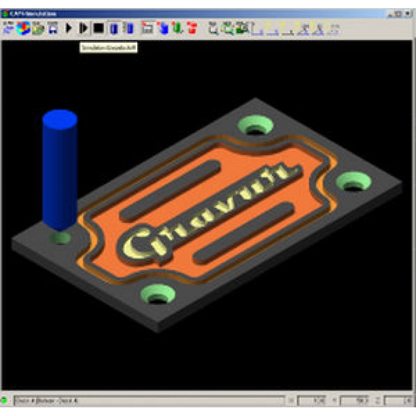Click the green tool icon with red dot

[177, 28]
